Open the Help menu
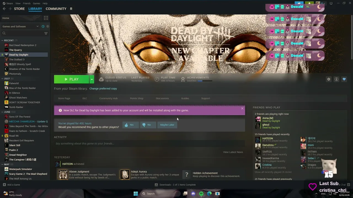The width and height of the screenshot is (353, 198). tap(45, 3)
